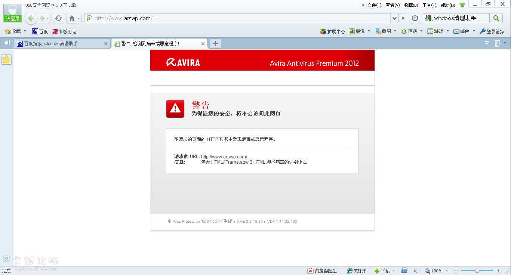Mute sound using the speaker icon
Viewport: 511px width, 275px height.
416,271
